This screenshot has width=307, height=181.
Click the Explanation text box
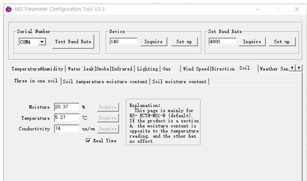163,122
